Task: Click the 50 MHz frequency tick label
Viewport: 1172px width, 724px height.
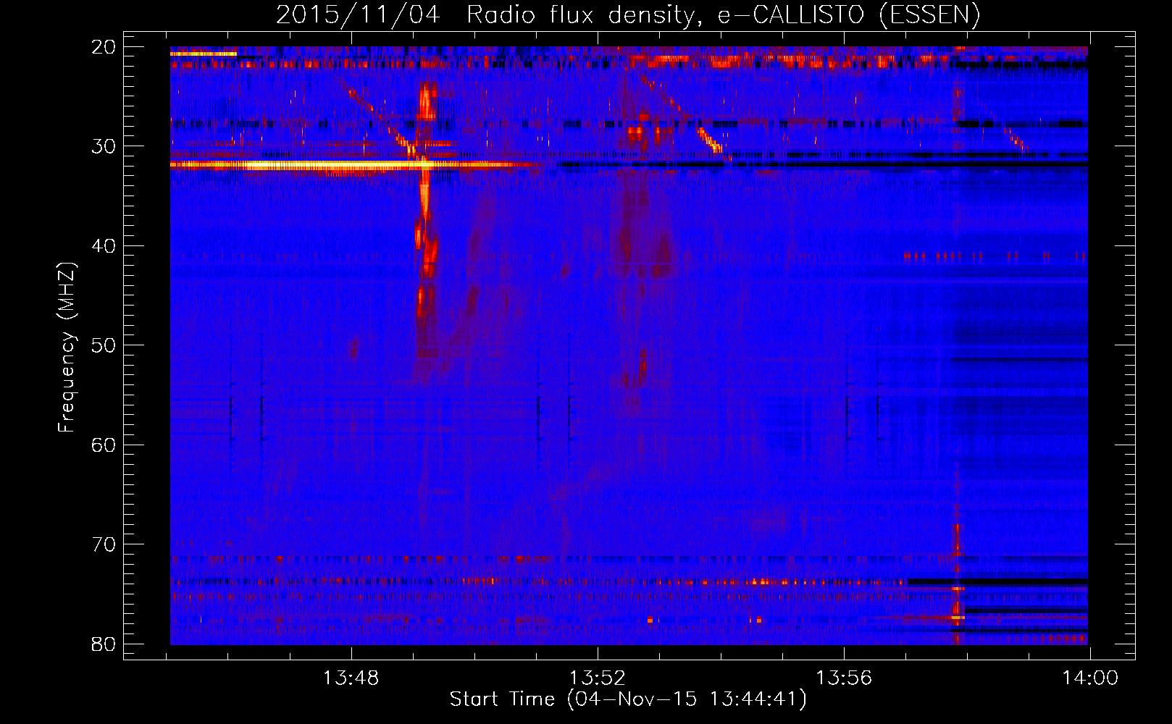Action: coord(104,345)
